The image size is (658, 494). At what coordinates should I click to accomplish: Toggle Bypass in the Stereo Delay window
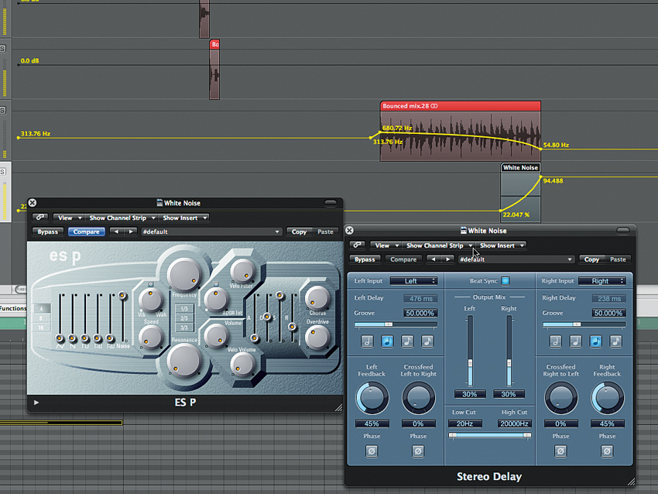pyautogui.click(x=365, y=259)
